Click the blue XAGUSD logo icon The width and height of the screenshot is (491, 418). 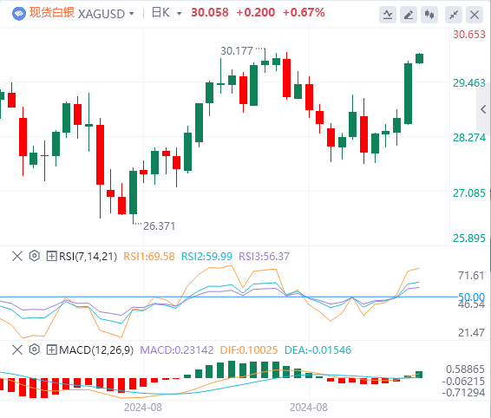[x=18, y=14]
